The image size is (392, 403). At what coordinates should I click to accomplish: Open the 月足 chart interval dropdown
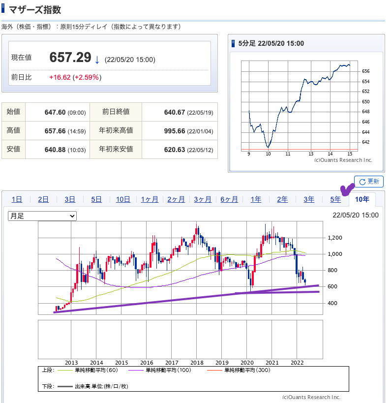pos(42,216)
